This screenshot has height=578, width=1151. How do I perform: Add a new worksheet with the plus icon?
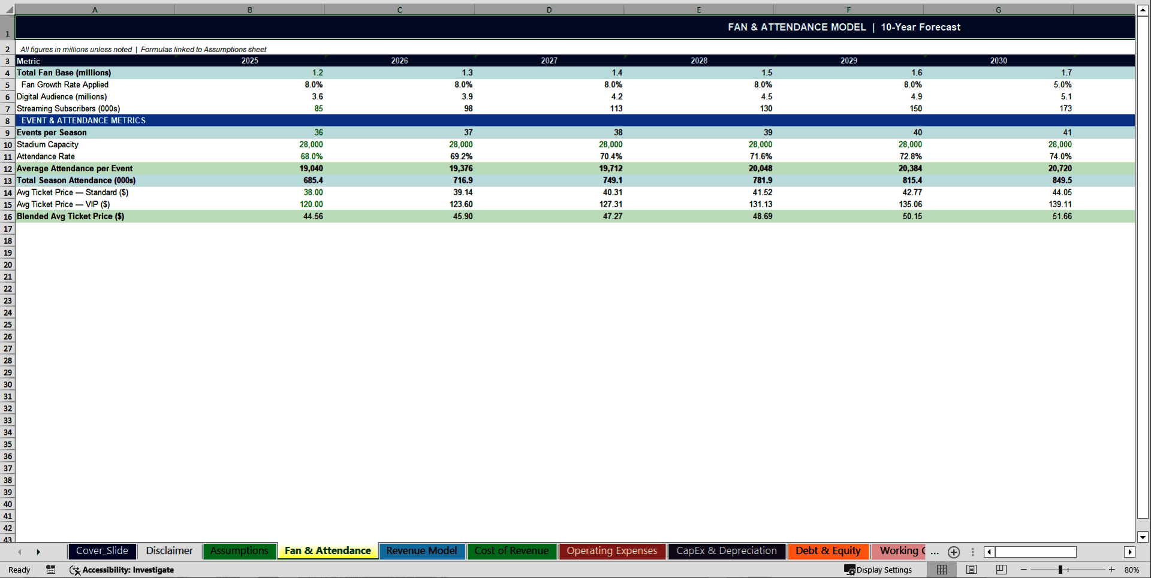[x=953, y=552]
